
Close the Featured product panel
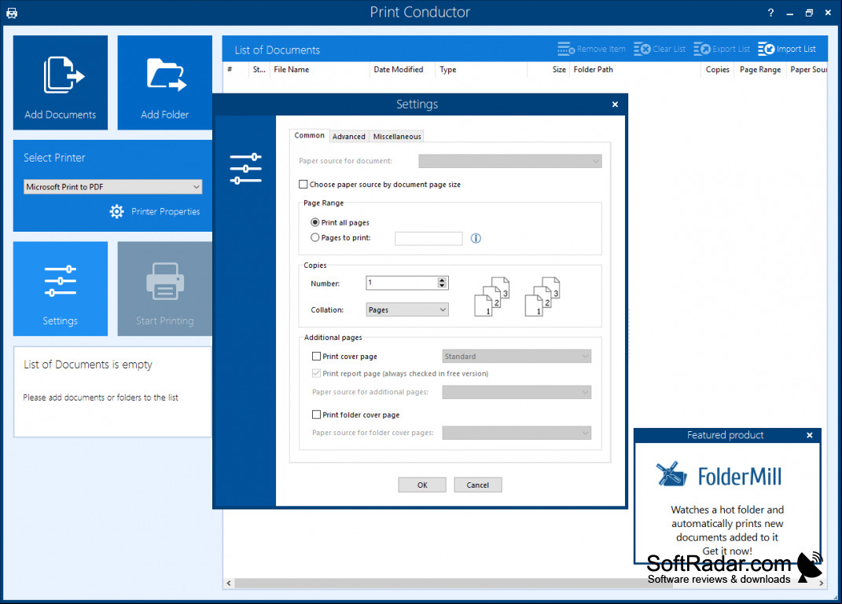click(809, 435)
